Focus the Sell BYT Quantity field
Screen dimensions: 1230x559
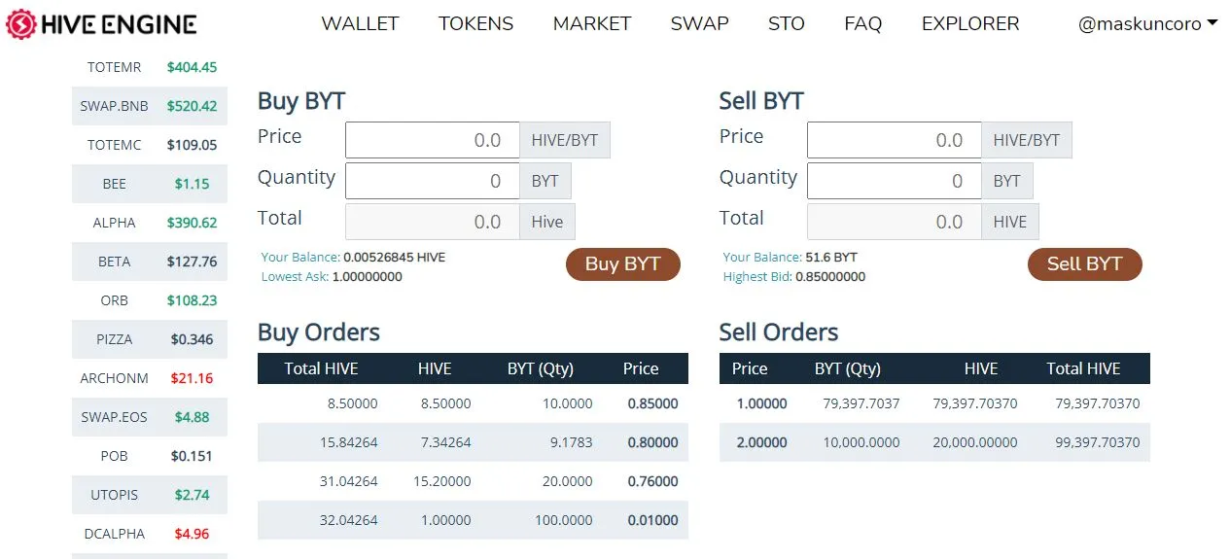tap(894, 181)
